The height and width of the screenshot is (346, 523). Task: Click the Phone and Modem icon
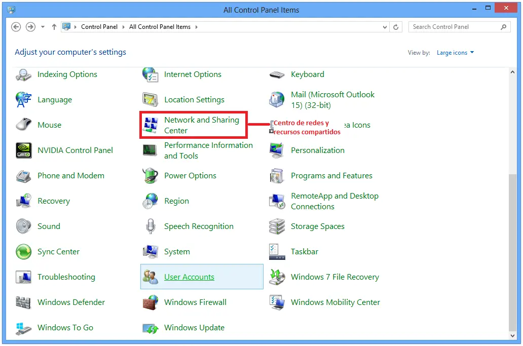pos(23,176)
